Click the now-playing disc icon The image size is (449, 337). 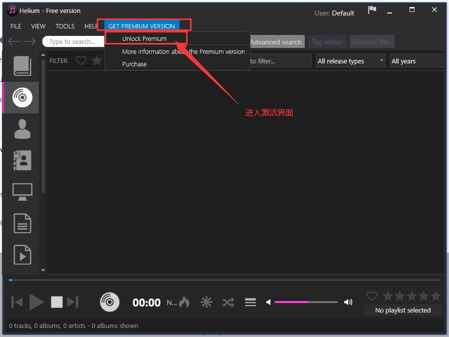(x=110, y=302)
